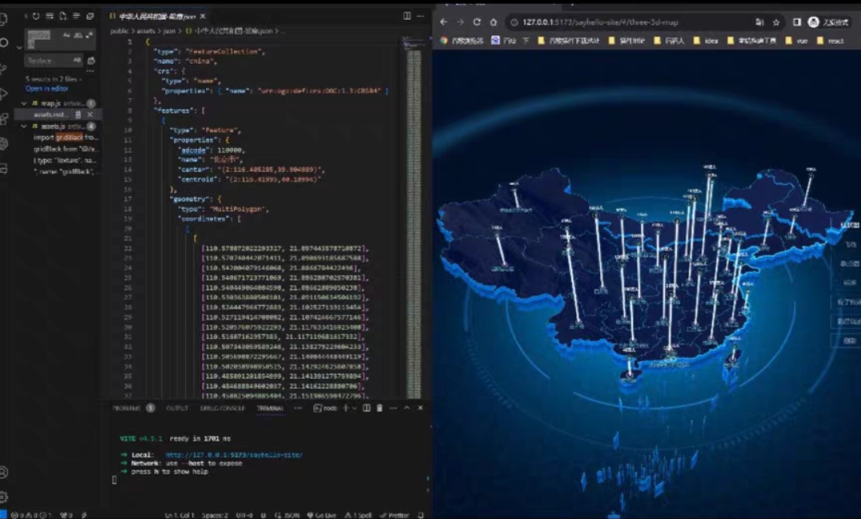Start the Go Live server
Screen dimensions: 861x519
pos(322,515)
